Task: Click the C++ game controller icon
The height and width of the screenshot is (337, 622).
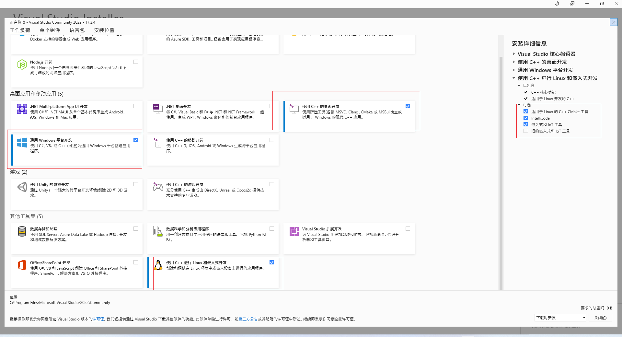Action: coord(158,187)
